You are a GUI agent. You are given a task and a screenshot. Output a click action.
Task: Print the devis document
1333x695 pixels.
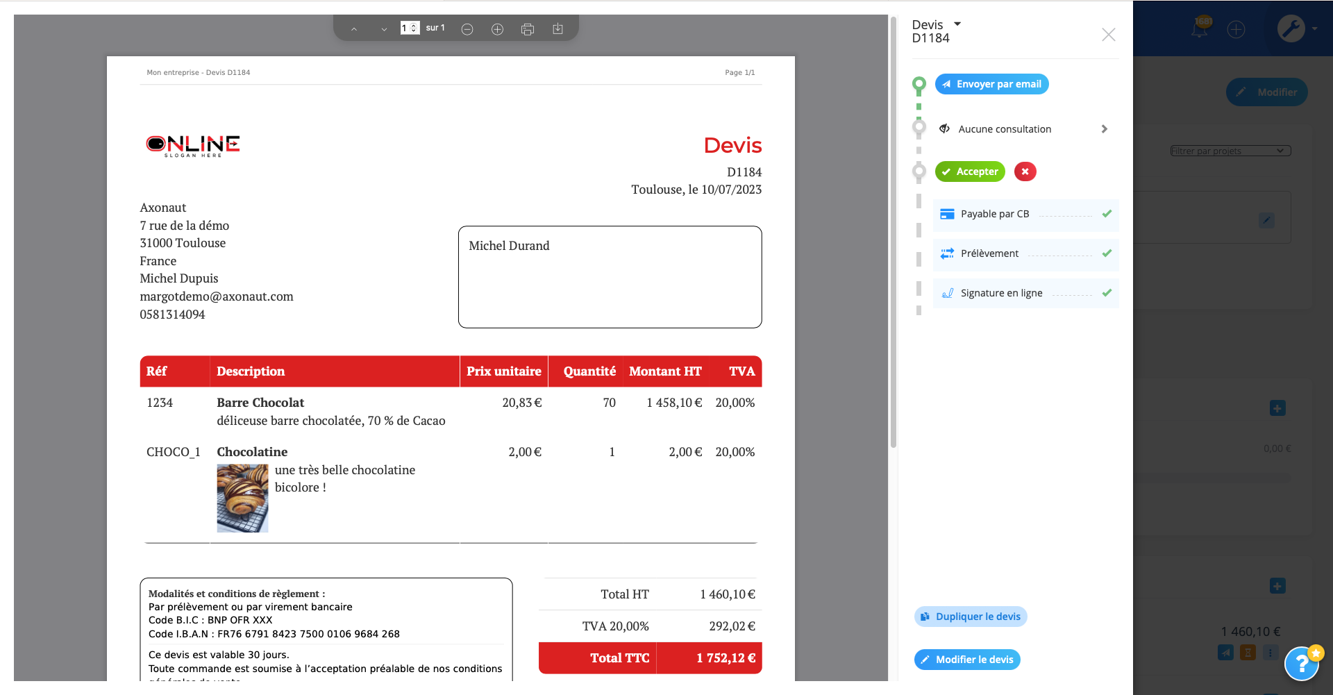point(528,28)
